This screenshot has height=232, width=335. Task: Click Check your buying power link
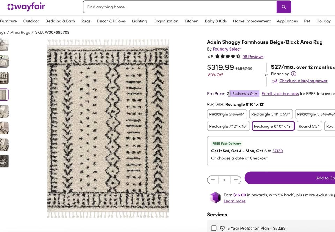303,81
